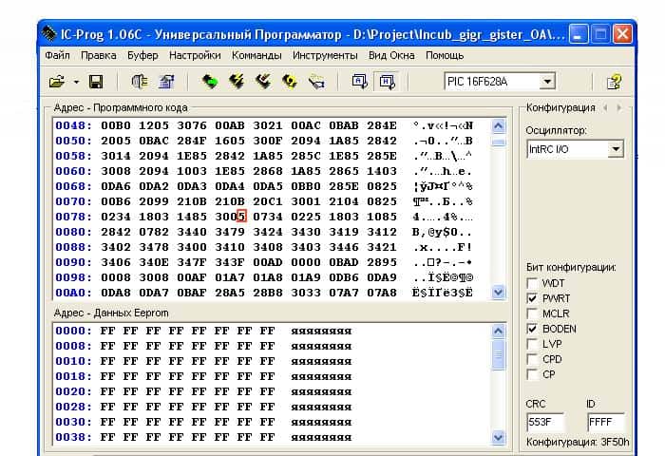Click previous configuration left arrow
Screen dimensions: 665x456
[x=605, y=107]
